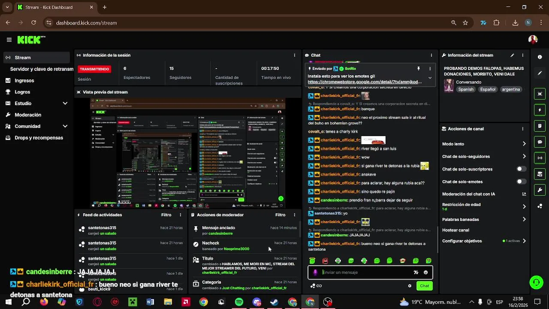This screenshot has height=309, width=549.
Task: Click the profile avatar at the top right of Kick
Action: coord(533,39)
